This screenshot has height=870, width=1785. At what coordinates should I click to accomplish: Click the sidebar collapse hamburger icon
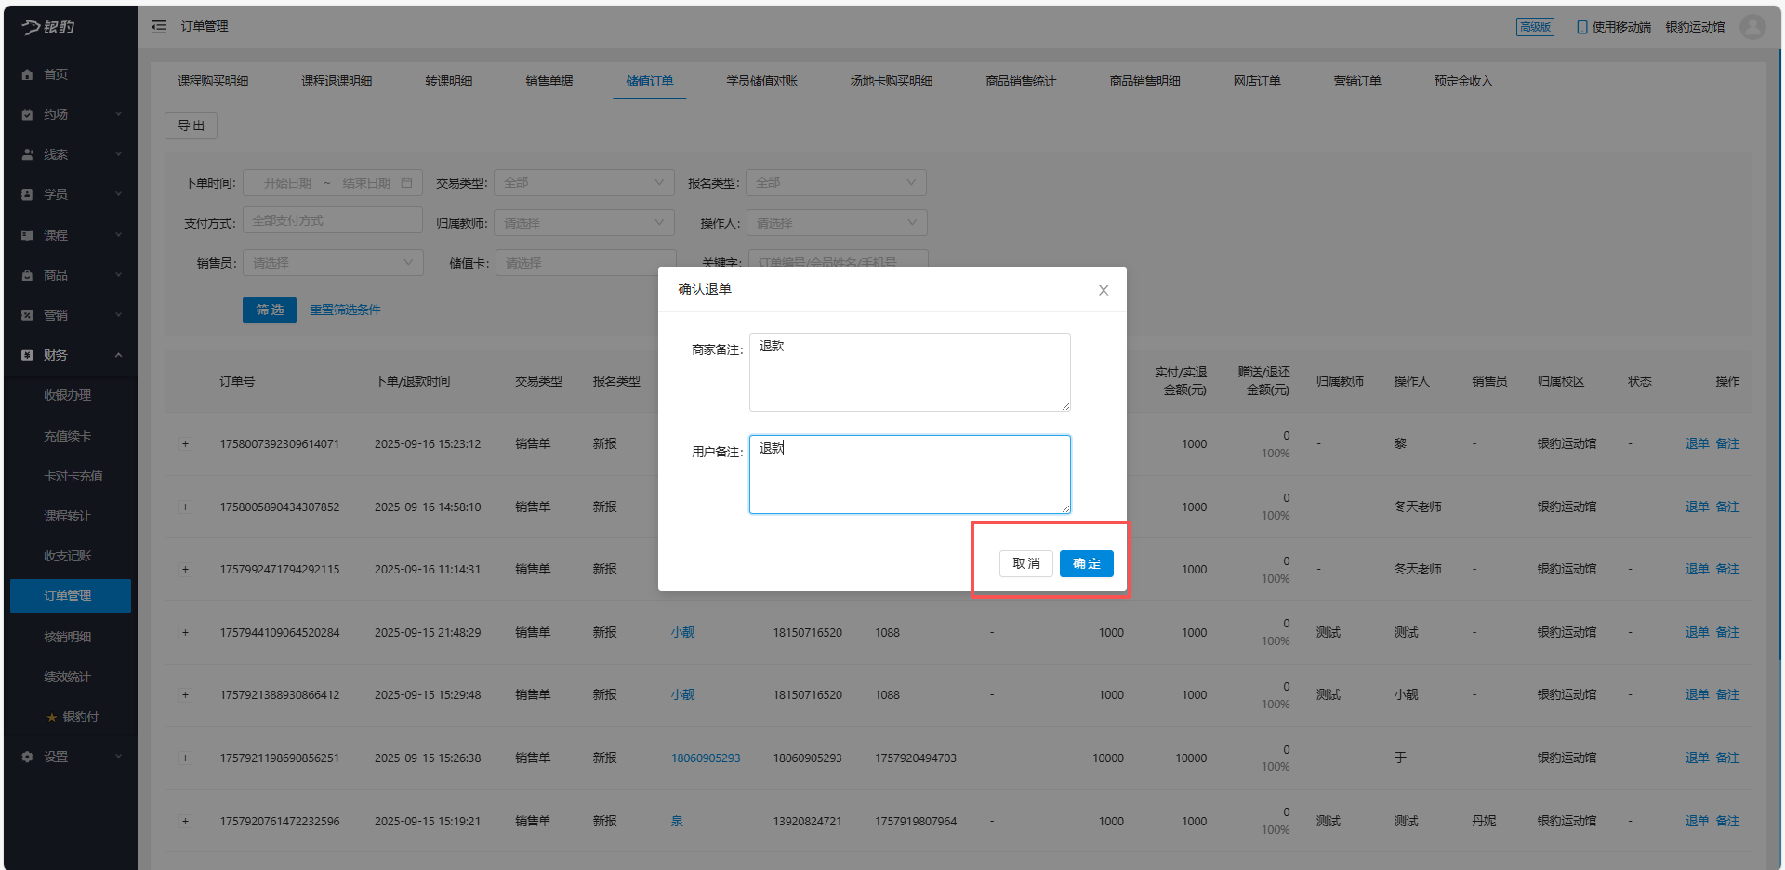(159, 27)
